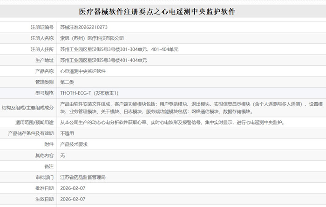The width and height of the screenshot is (326, 207).
Task: Select the 备注 label
Action: (x=49, y=166)
